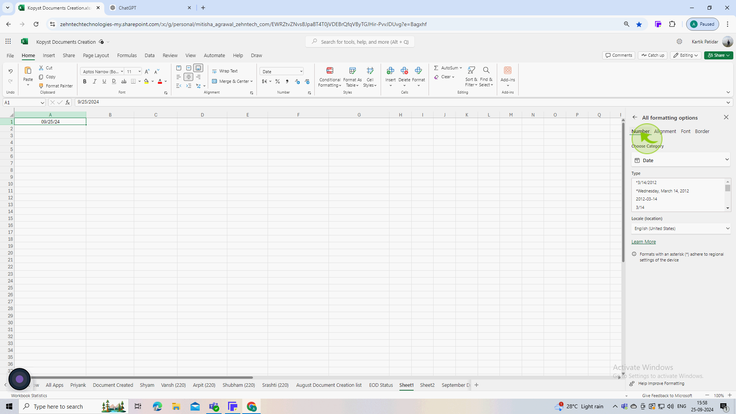This screenshot has height=414, width=736.
Task: Open the Locale English (United States) dropdown
Action: [681, 228]
